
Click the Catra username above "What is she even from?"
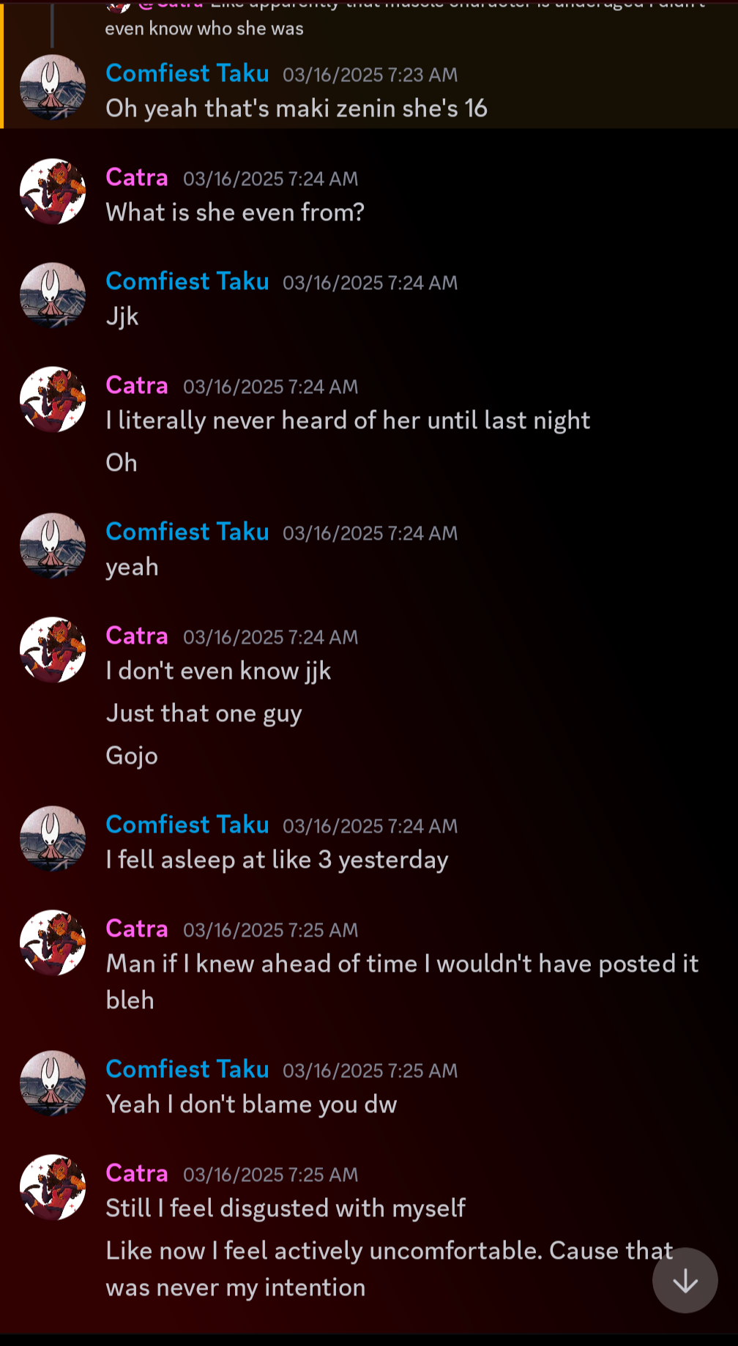pyautogui.click(x=137, y=177)
